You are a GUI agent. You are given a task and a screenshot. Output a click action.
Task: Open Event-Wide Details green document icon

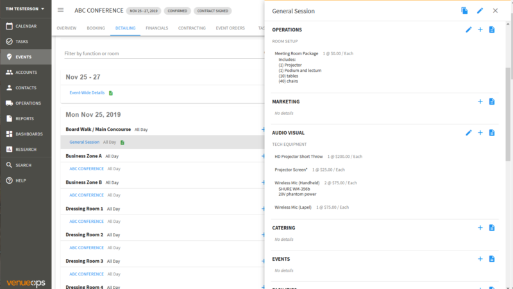click(x=111, y=93)
